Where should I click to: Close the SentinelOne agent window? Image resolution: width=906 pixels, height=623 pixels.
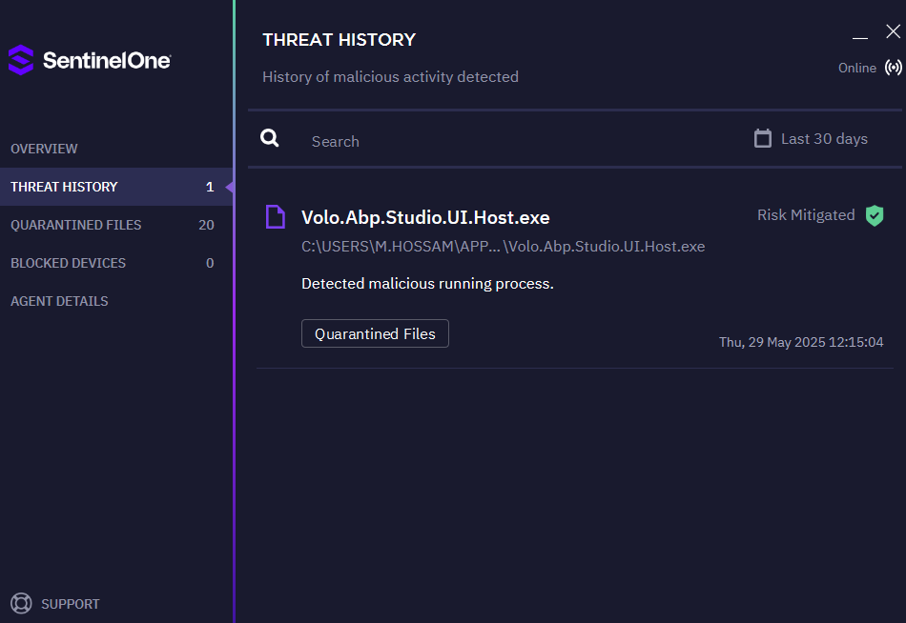click(893, 31)
